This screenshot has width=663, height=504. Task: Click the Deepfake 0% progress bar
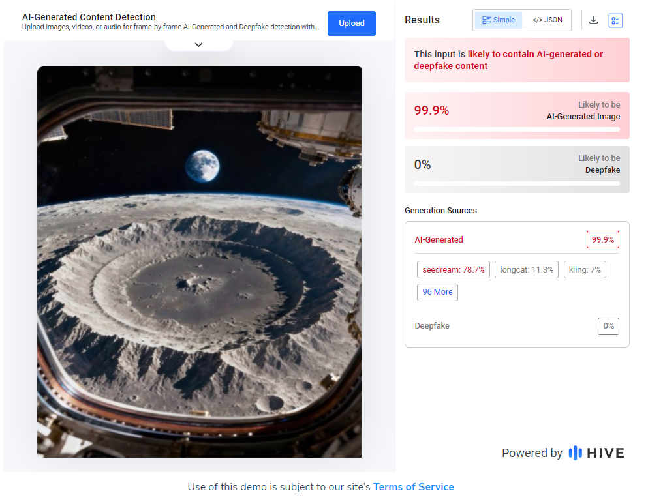tap(517, 183)
